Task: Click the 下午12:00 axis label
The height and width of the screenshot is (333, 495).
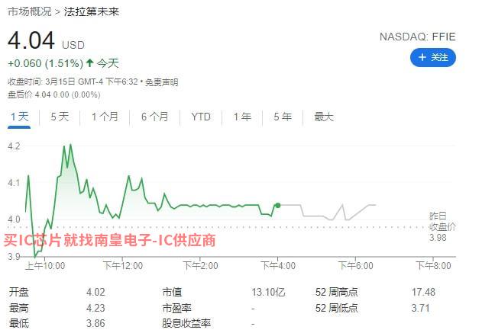Action: (123, 266)
